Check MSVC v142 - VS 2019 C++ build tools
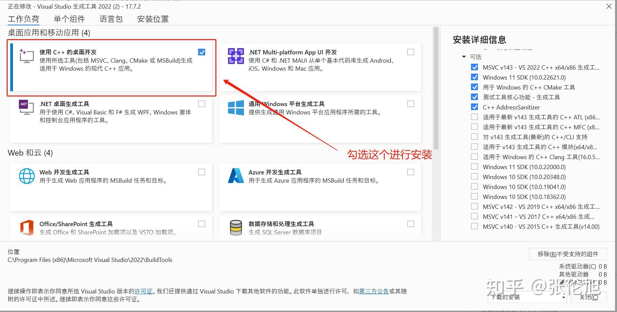 point(474,206)
